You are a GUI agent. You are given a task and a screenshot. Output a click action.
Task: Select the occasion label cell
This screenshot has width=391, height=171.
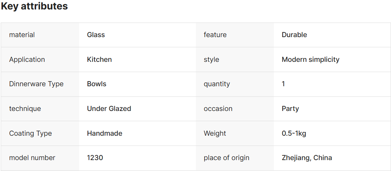pyautogui.click(x=218, y=109)
